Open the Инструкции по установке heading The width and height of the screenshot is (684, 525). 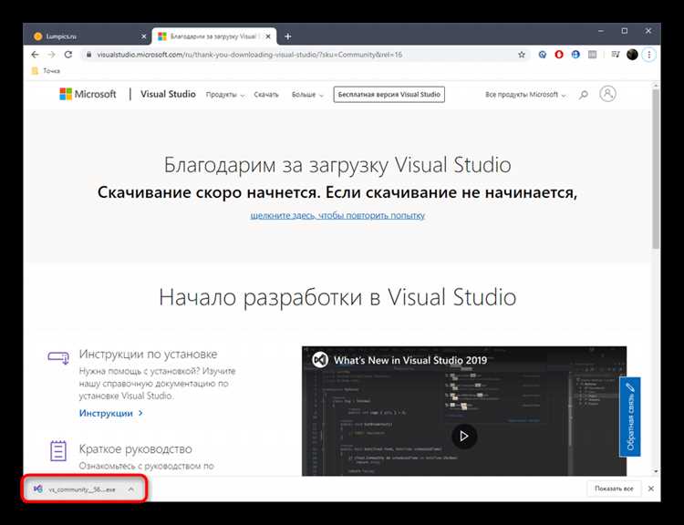coord(148,354)
